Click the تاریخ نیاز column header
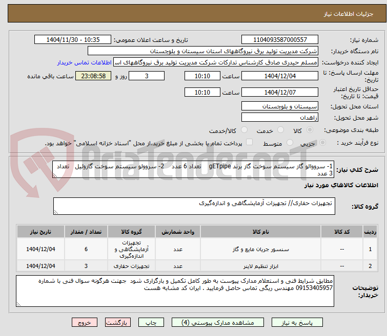Viewport: 387px width, 336px height. coord(40,232)
